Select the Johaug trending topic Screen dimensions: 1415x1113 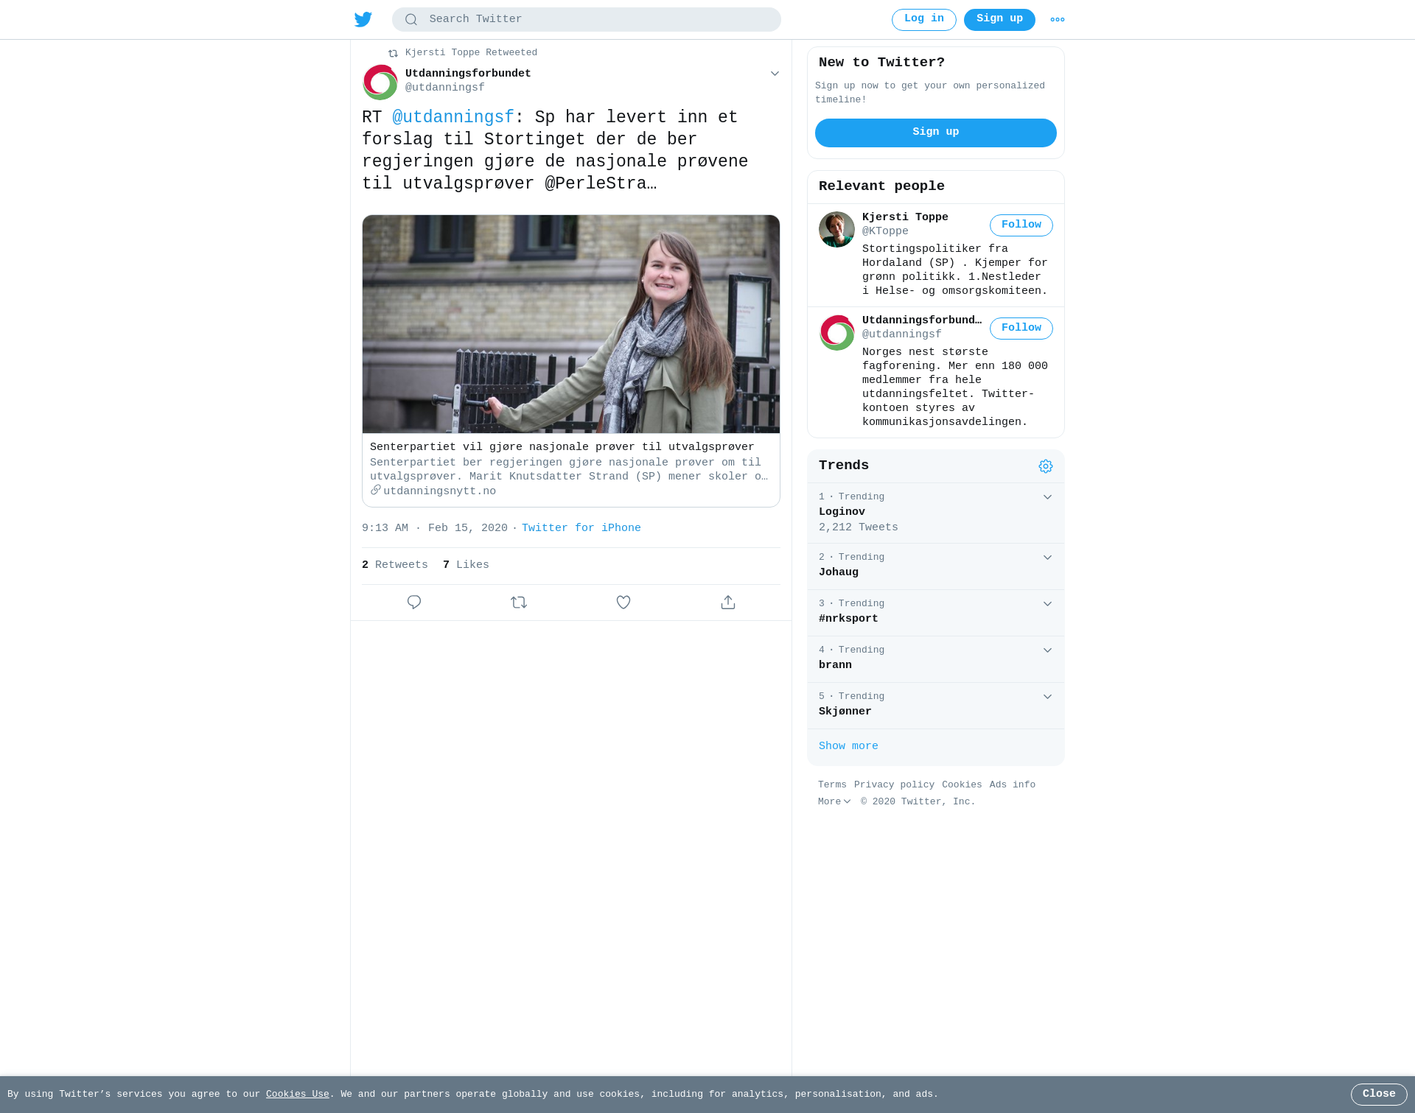(x=936, y=566)
